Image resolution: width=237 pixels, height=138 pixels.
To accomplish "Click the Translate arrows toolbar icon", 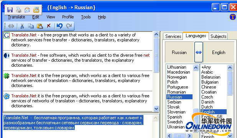I will pos(11,26).
